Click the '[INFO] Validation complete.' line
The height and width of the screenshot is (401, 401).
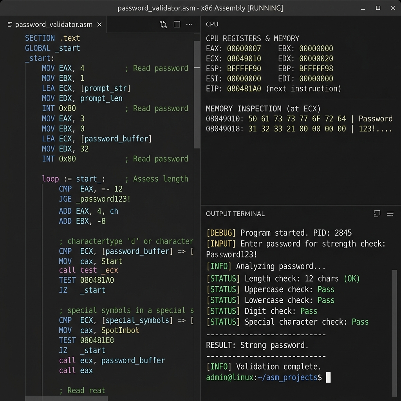pyautogui.click(x=264, y=367)
